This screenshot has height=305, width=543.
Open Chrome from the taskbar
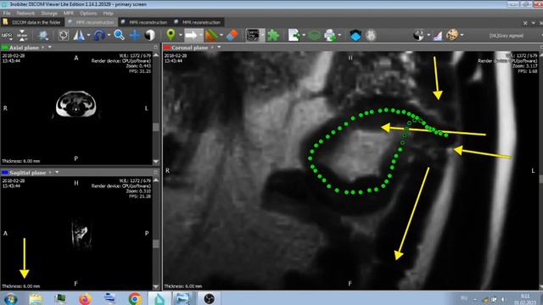click(x=135, y=298)
